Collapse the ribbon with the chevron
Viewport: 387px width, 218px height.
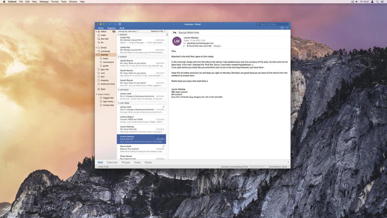287,28
